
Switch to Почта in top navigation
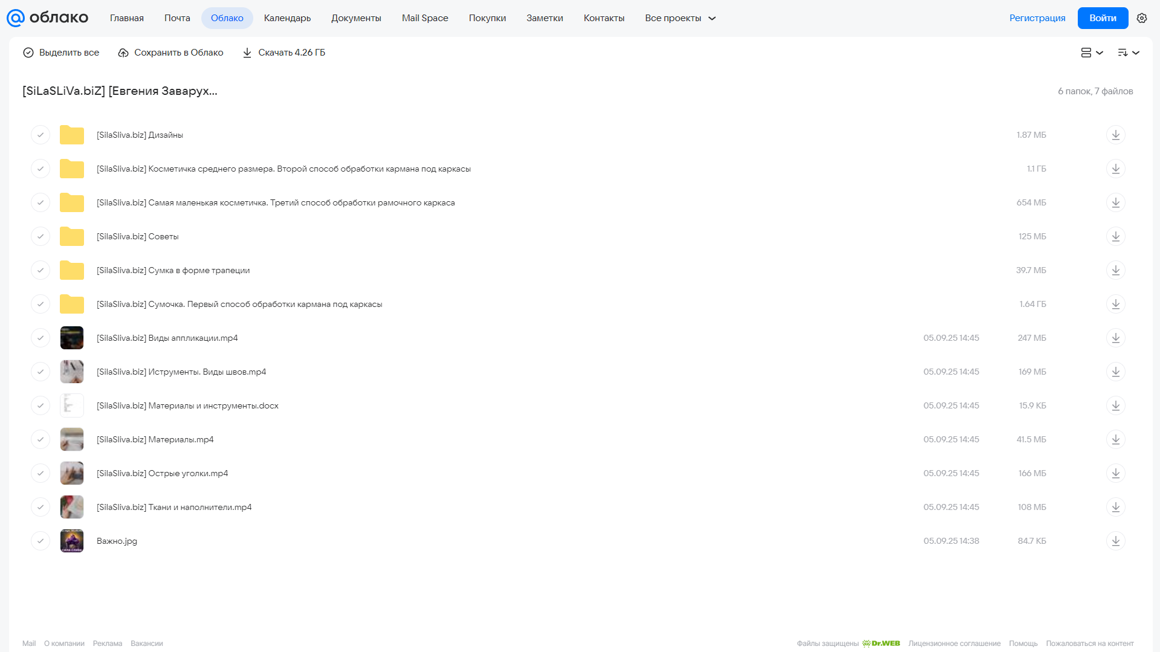(177, 18)
